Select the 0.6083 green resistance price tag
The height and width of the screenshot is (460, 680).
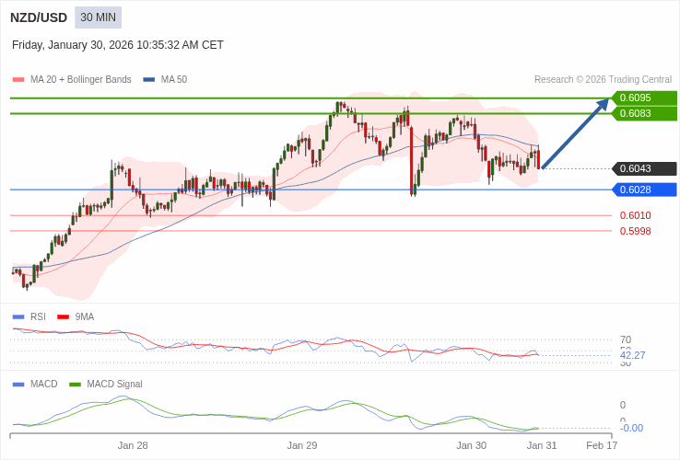[x=643, y=113]
